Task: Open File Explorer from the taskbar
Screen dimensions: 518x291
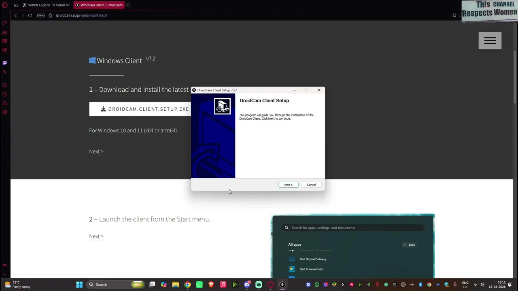Action: (x=176, y=285)
